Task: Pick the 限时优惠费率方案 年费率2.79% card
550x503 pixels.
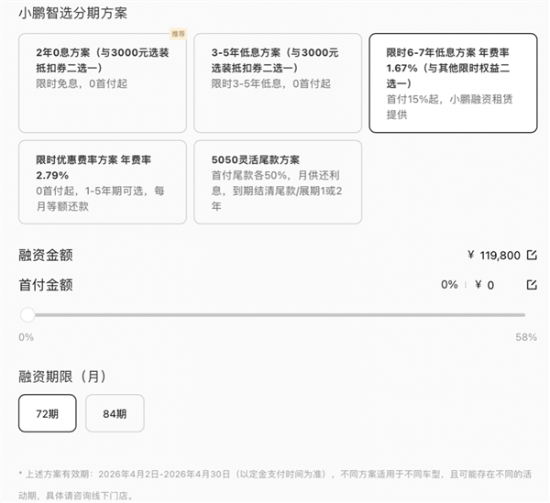Action: 102,181
